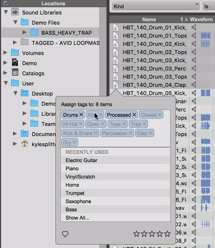Viewport: 215px width, 248px height.
Task: Collapse the Desktop folder
Action: (x=15, y=93)
